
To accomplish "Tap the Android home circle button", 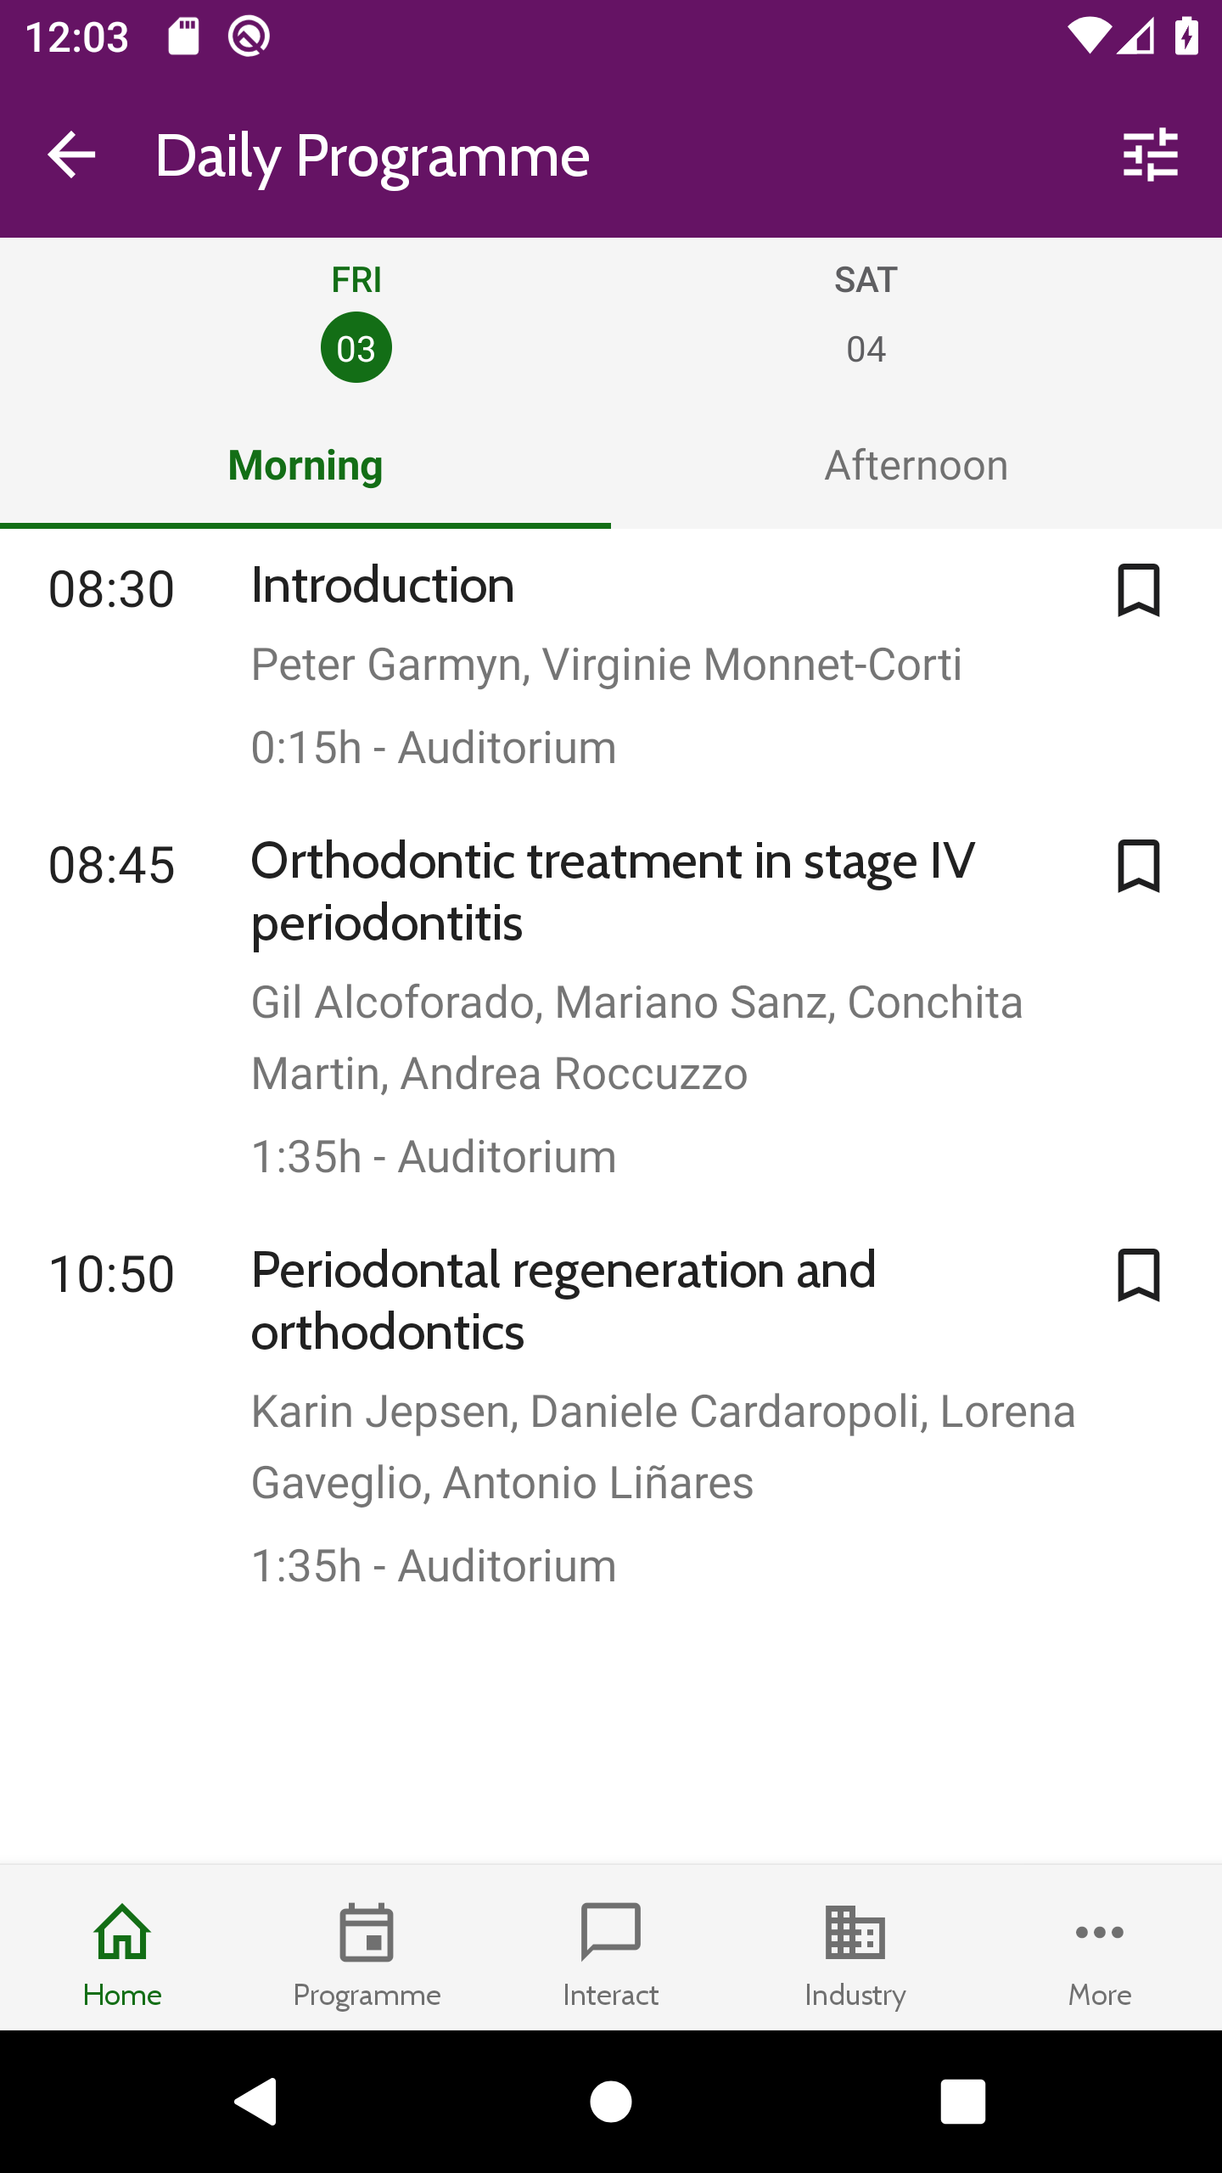I will 611,2102.
